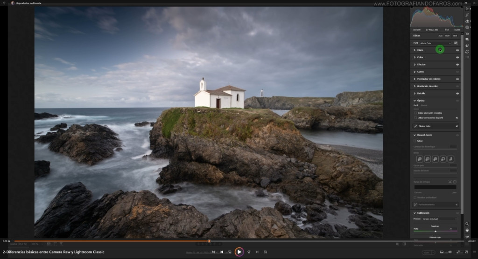Toggle repeat mode in media player
The image size is (478, 259).
266,252
